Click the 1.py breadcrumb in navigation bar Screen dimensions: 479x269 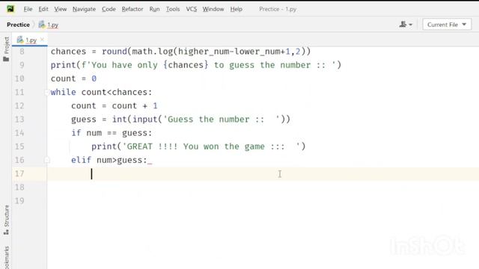point(49,25)
